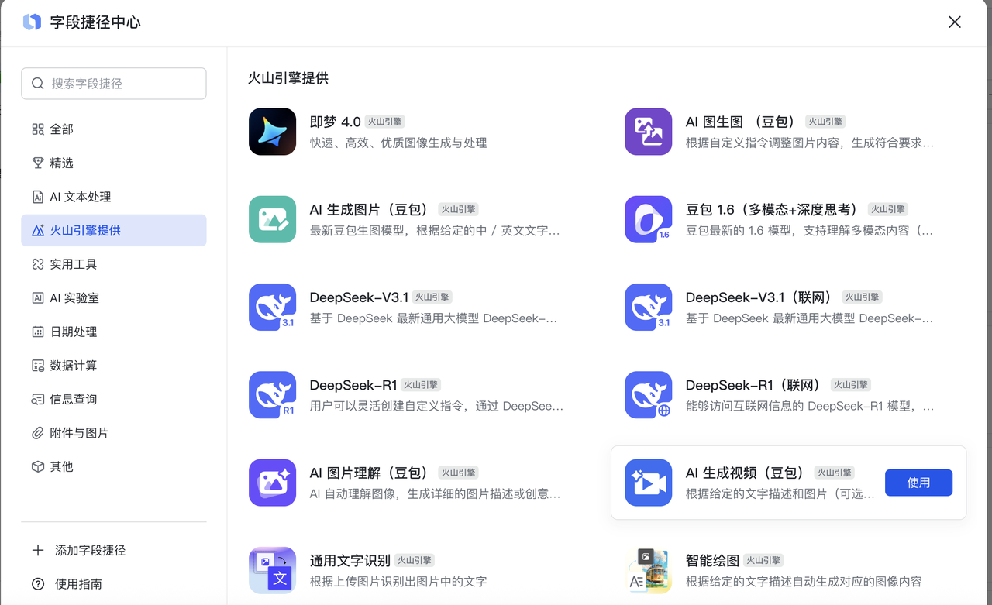The image size is (992, 605).
Task: Open the AI 文本处理 category
Action: click(80, 197)
